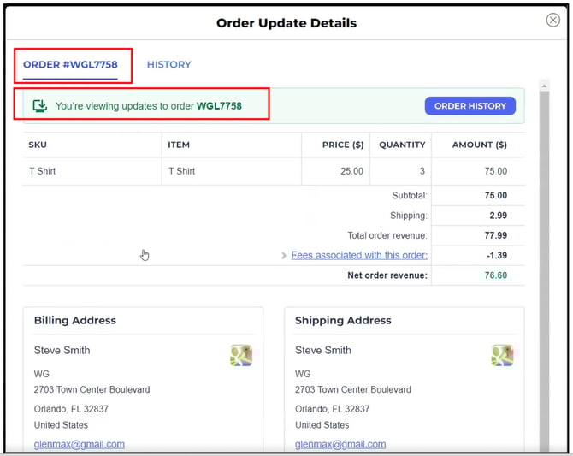Image resolution: width=573 pixels, height=456 pixels.
Task: Click Steve Smith in Shipping Address
Action: [x=323, y=350]
